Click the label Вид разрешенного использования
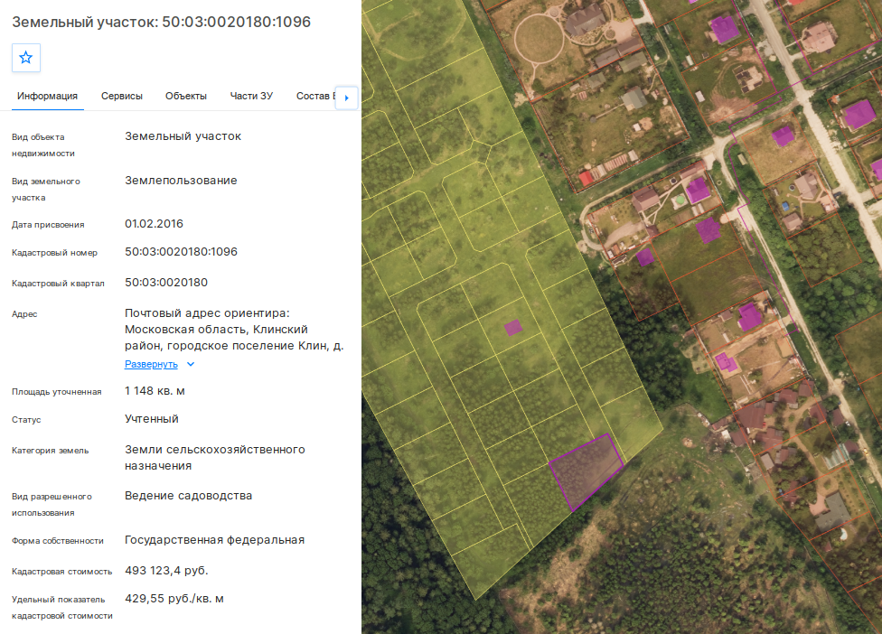Viewport: 882px width, 634px height. tap(52, 505)
